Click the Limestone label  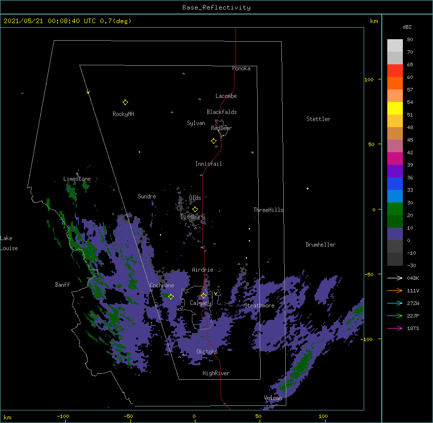pos(77,179)
